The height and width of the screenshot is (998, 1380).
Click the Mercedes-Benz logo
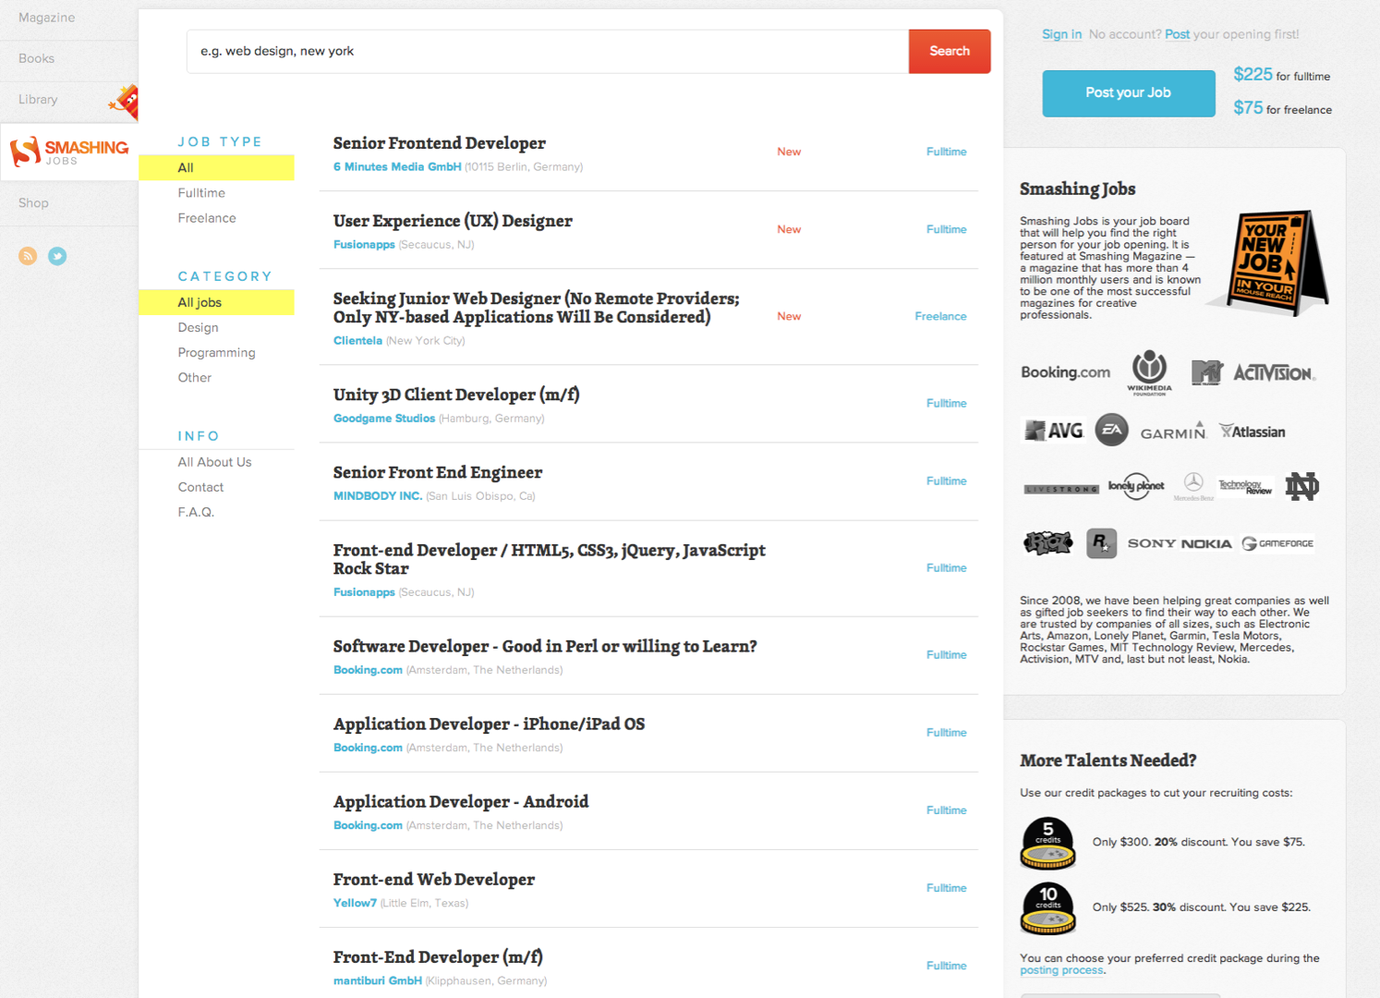coord(1193,486)
